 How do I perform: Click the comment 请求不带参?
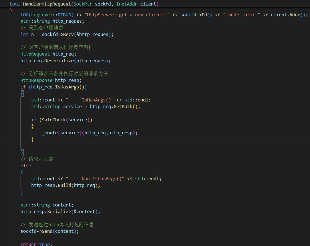tap(37, 159)
